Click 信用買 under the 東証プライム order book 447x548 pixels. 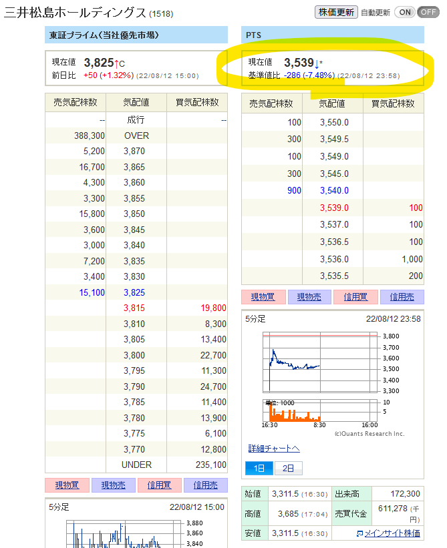click(160, 485)
